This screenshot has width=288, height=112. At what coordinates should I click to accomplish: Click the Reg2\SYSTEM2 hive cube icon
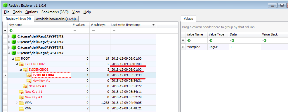(14, 42)
